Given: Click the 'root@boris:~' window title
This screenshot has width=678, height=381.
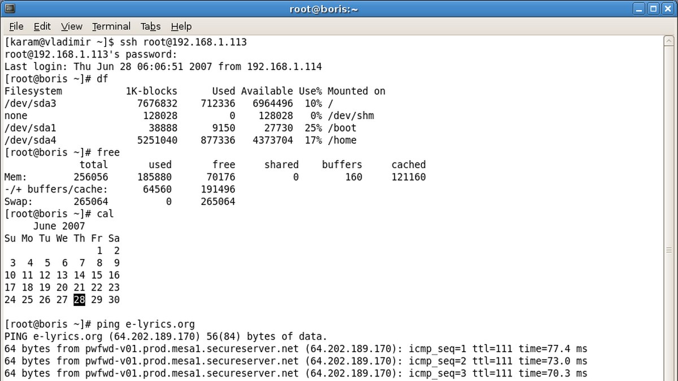Looking at the screenshot, I should [x=324, y=8].
